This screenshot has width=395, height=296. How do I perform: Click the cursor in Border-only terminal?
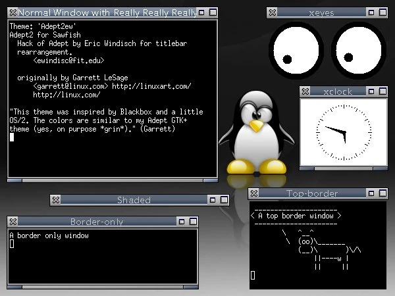click(x=12, y=243)
